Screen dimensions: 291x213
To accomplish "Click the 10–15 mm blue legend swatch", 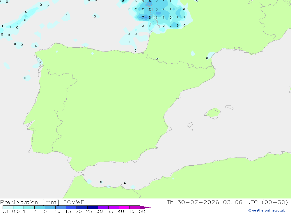I will coord(61,207).
